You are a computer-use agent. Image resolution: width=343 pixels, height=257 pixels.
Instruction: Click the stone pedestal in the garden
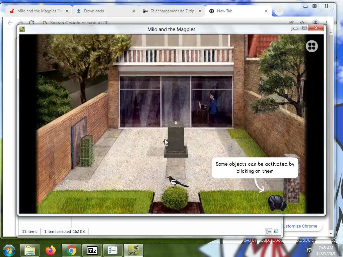click(176, 140)
